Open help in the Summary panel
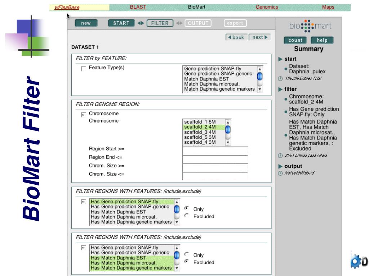The width and height of the screenshot is (369, 276). [x=322, y=40]
